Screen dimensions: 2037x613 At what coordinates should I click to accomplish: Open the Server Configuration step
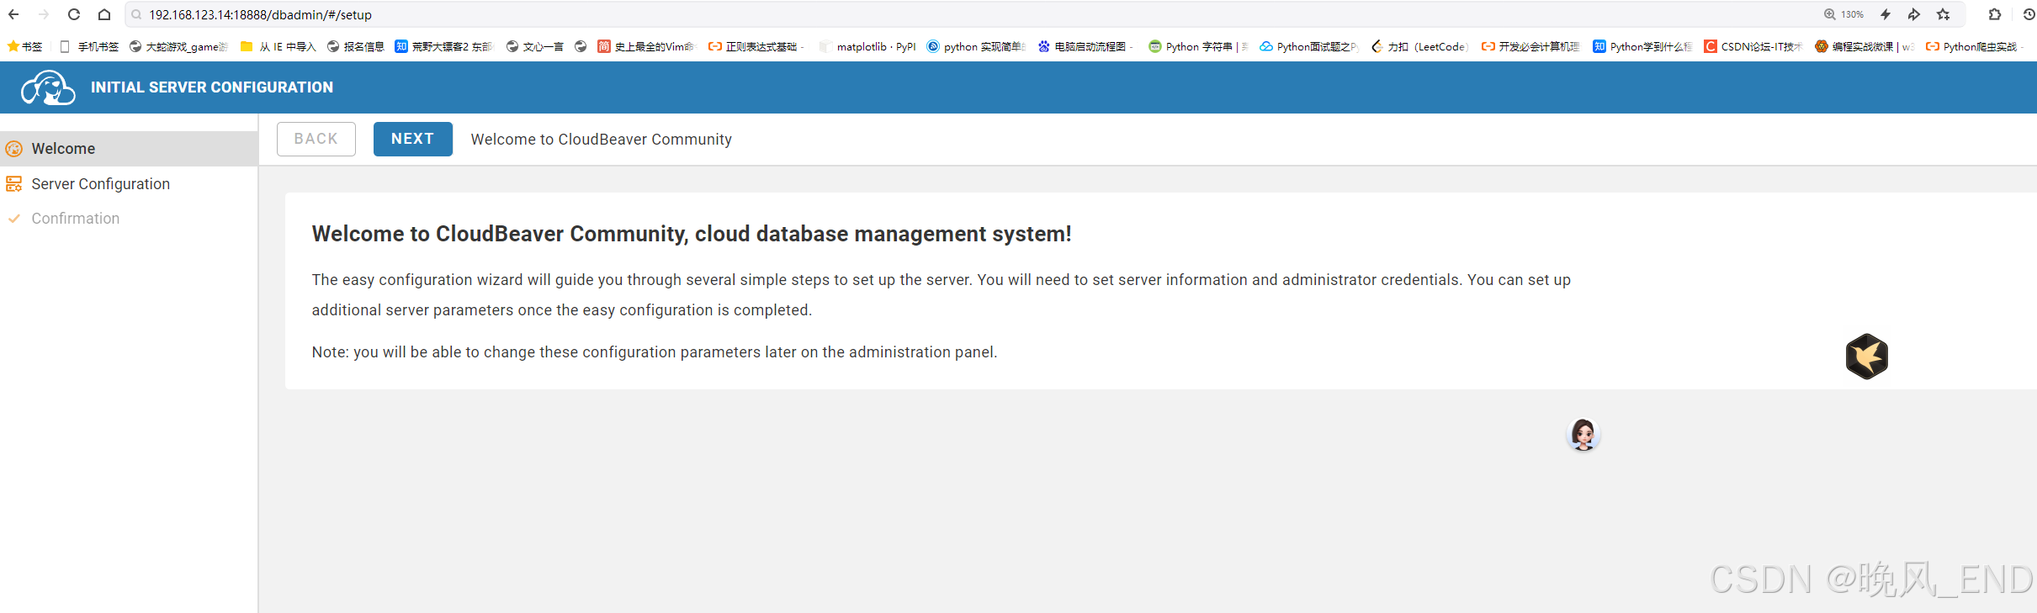point(129,184)
